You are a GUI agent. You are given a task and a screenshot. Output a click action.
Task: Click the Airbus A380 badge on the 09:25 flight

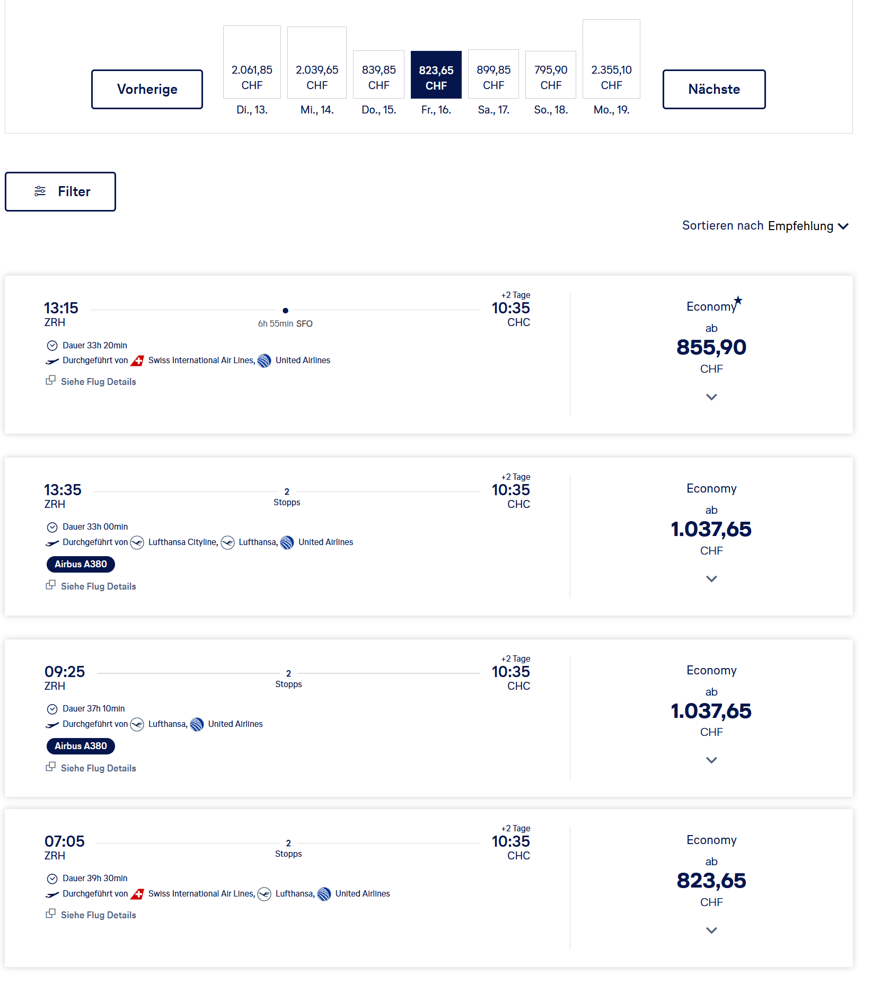point(81,746)
